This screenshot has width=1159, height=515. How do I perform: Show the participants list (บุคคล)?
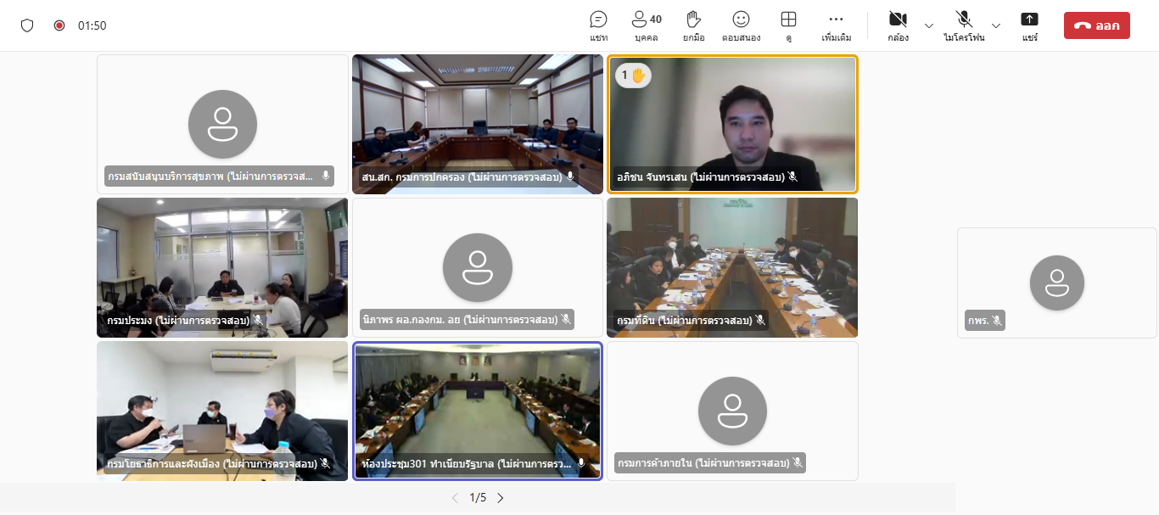point(646,20)
